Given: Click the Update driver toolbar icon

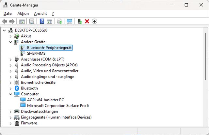Looking at the screenshot, I should (x=59, y=21).
